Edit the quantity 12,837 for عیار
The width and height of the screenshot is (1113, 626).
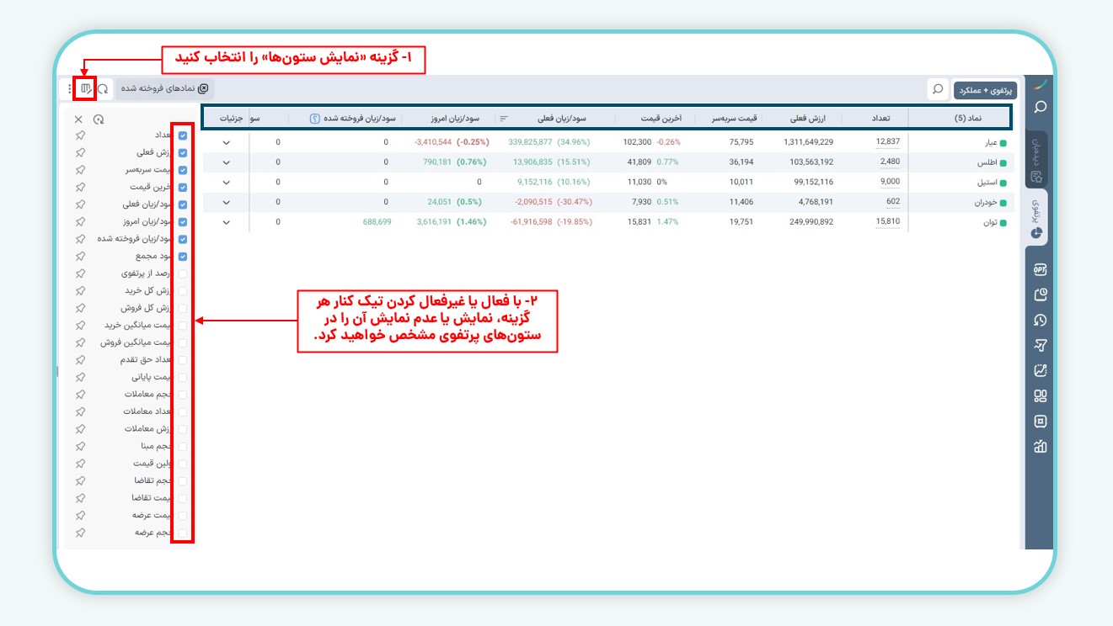[888, 141]
